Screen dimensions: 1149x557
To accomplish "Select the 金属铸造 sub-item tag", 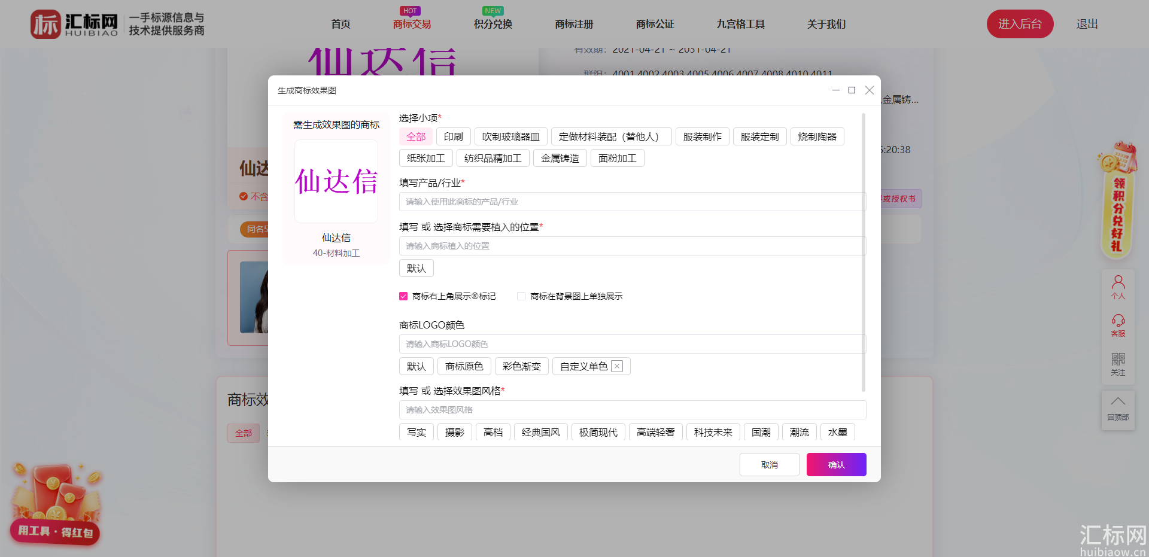I will pos(560,159).
